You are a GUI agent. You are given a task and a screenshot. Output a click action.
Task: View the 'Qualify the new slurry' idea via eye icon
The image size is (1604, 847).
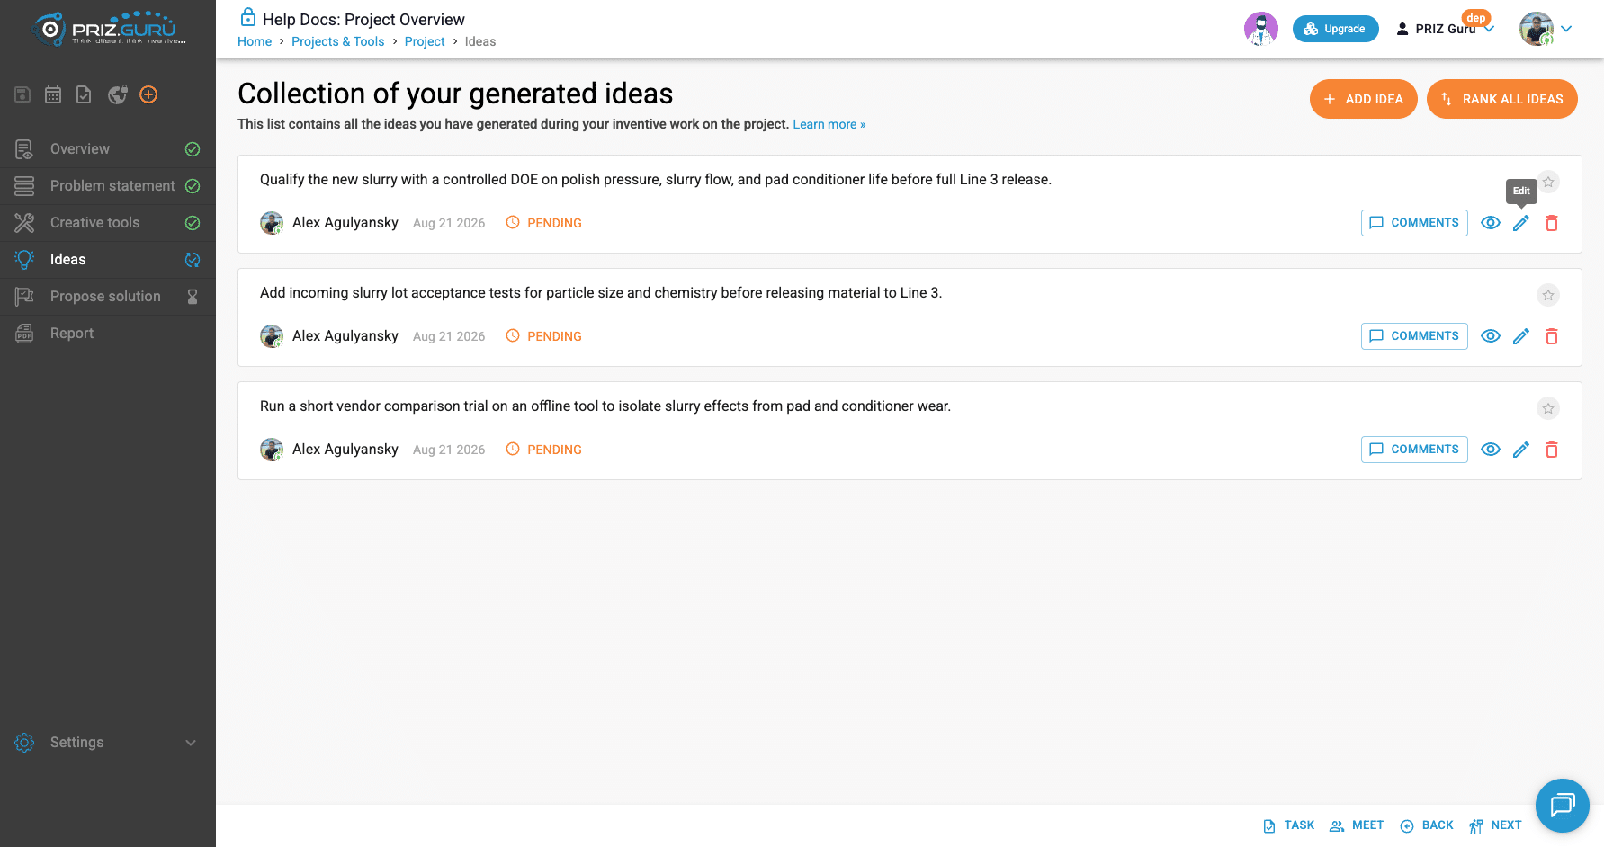pyautogui.click(x=1491, y=223)
